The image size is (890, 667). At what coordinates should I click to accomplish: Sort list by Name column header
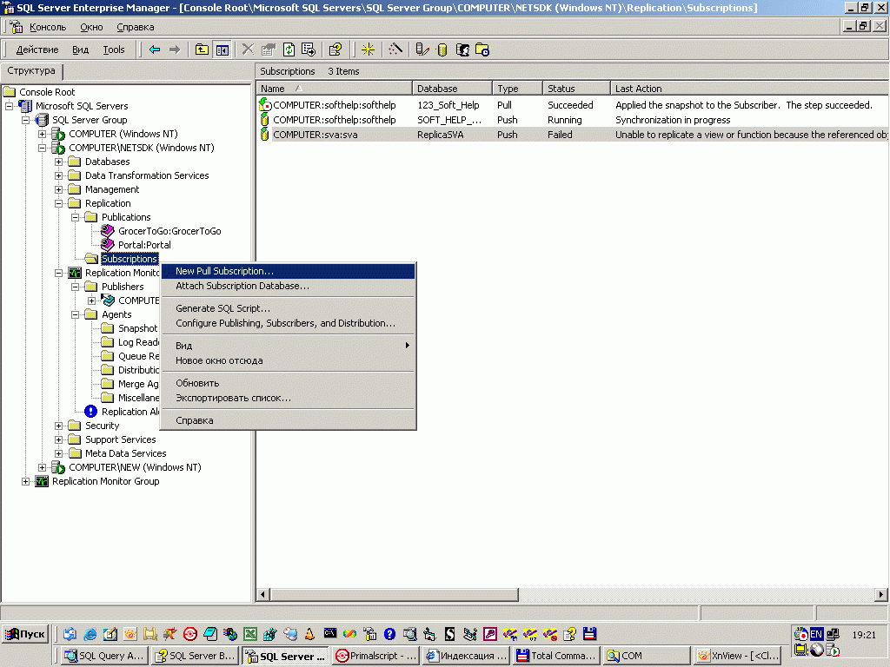tap(334, 89)
